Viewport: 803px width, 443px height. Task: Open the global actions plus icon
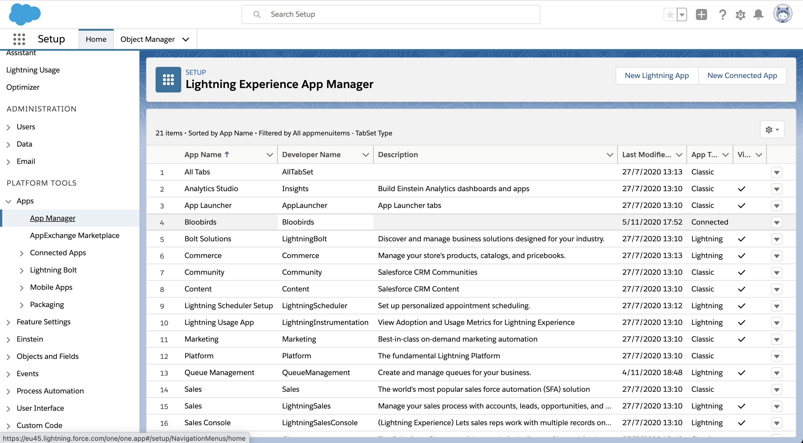(702, 15)
